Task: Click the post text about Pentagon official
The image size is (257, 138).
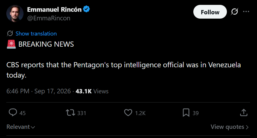Action: (x=124, y=70)
